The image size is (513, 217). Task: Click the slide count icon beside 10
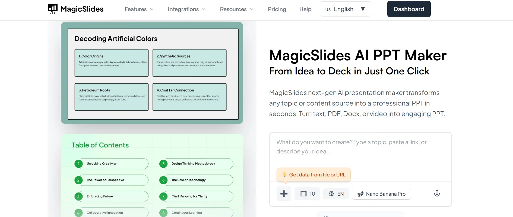303,194
